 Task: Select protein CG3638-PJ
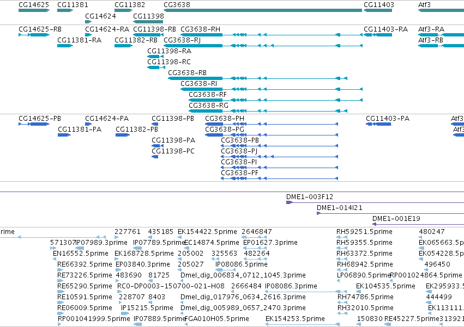point(239,151)
